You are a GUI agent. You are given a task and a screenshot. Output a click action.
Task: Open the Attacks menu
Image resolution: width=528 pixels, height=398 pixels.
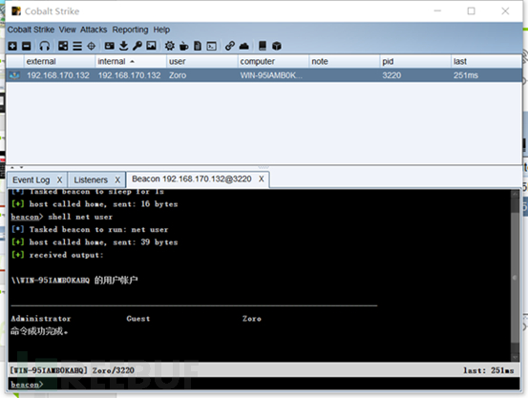point(94,30)
